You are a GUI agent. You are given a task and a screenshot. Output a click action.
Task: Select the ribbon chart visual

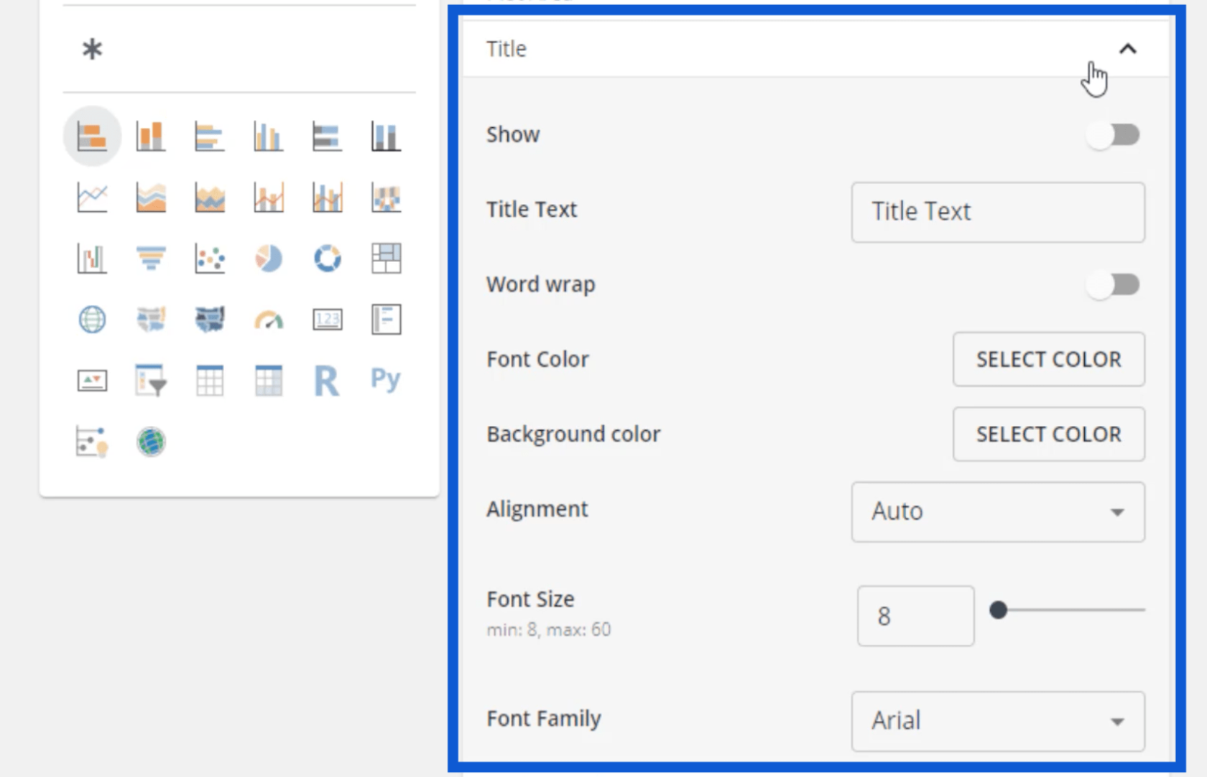[x=386, y=197]
